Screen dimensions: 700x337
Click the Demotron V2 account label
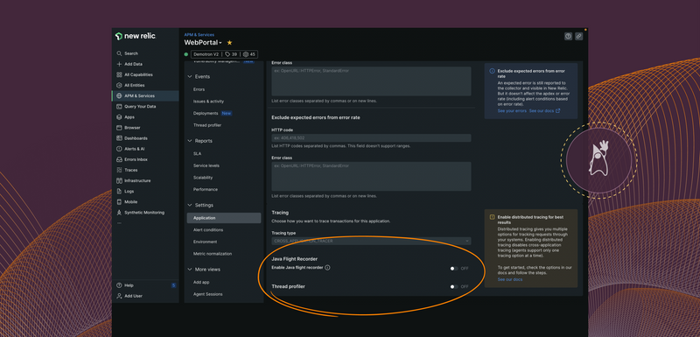coord(206,54)
